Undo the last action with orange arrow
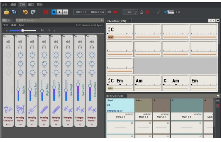The height and width of the screenshot is (142, 221). coord(26,12)
